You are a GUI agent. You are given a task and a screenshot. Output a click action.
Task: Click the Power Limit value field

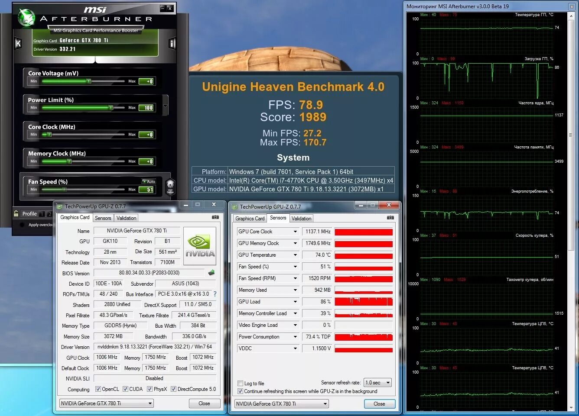pos(146,108)
